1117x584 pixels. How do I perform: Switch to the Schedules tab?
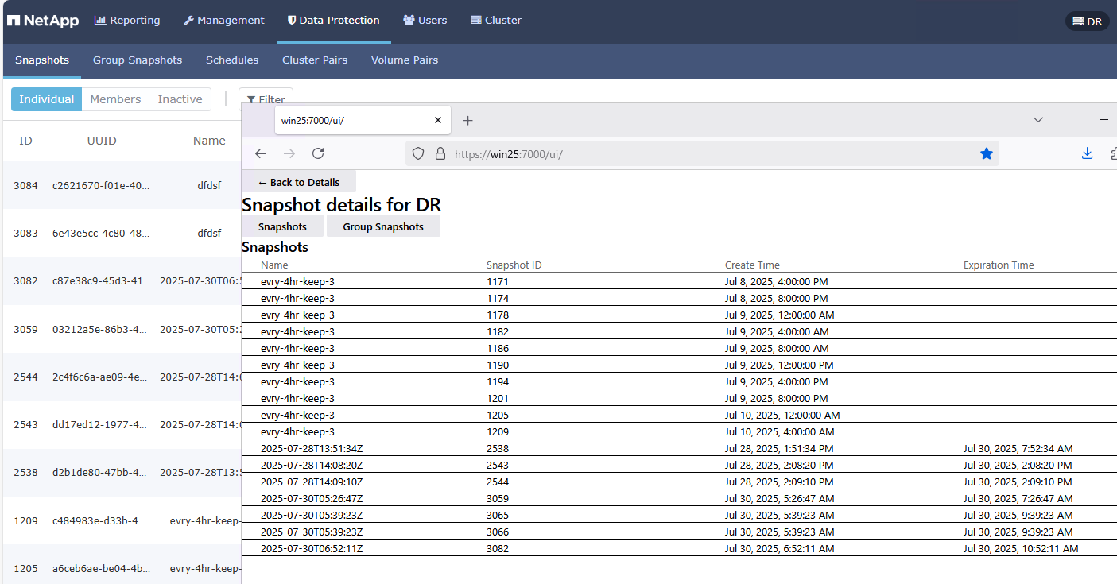coord(232,60)
